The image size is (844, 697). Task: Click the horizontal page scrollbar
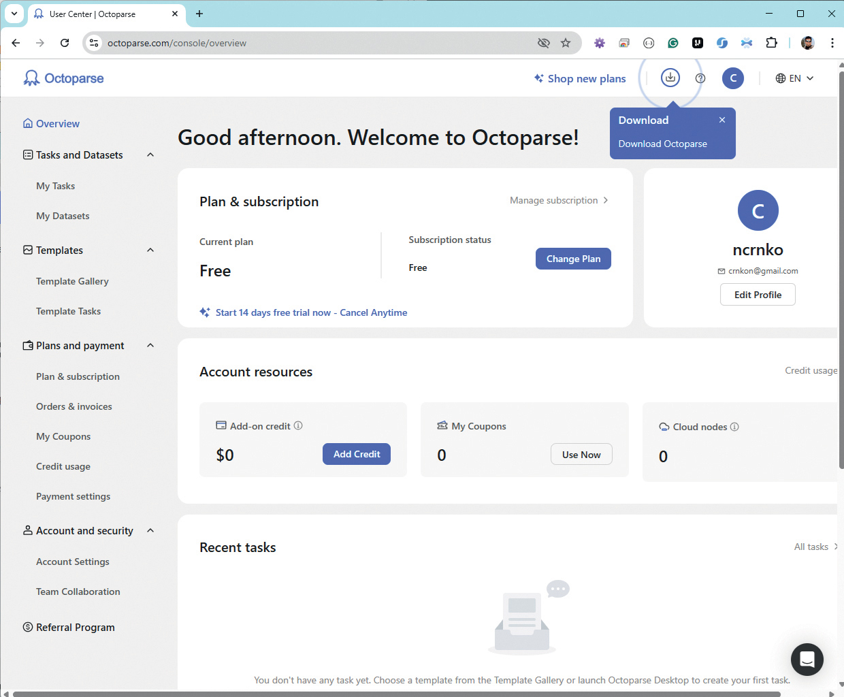(396, 694)
